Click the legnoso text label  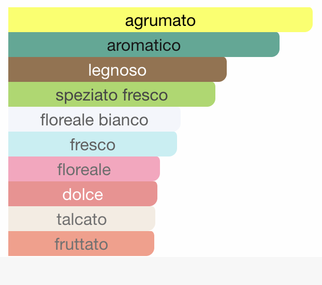118,71
